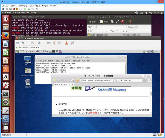Click Remmina icon in Unity launcher
The width and height of the screenshot is (165, 138).
click(x=6, y=119)
